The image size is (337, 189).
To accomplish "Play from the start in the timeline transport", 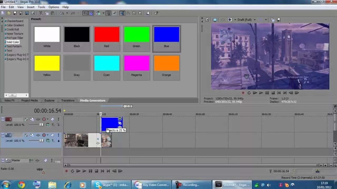I will (78, 171).
